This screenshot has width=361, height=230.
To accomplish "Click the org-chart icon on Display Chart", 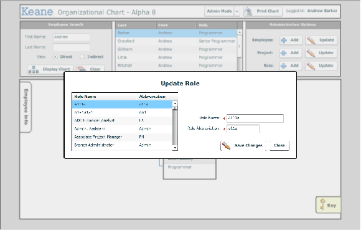I will (34, 69).
